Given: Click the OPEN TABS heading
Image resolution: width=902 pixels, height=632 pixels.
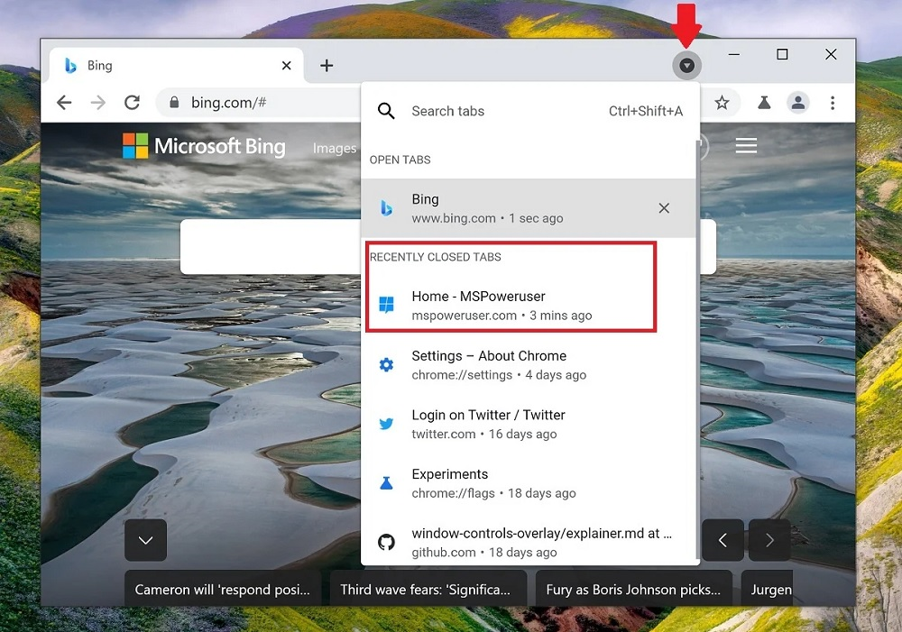Looking at the screenshot, I should [400, 160].
